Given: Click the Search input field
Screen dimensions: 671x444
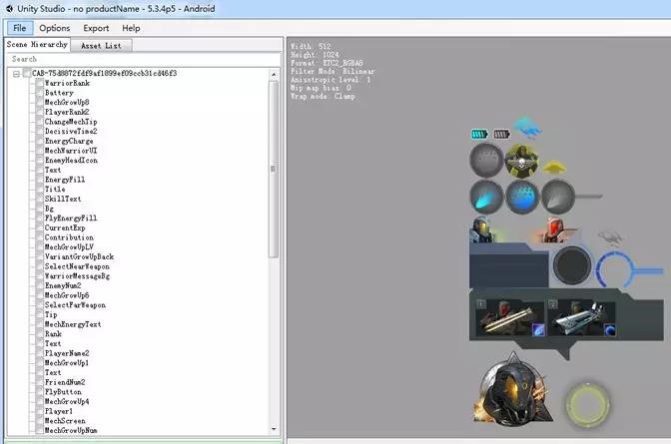Looking at the screenshot, I should point(144,59).
